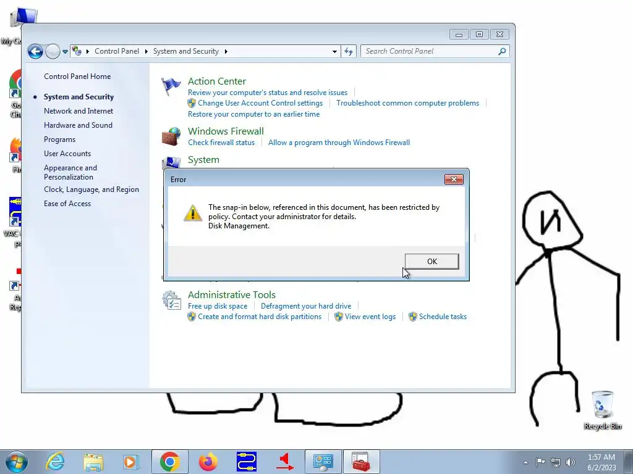Click the Administrative Tools gear checklist icon

click(172, 301)
